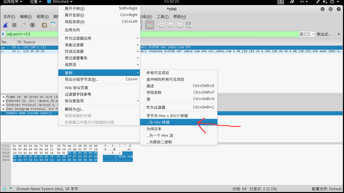Viewport: 344px width, 193px height.
Task: Open the 位置 menu in top panel
Action: 36,2
